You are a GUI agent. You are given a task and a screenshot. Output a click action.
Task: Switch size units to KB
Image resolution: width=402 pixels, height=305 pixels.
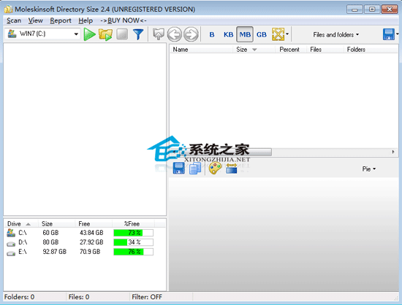point(228,34)
